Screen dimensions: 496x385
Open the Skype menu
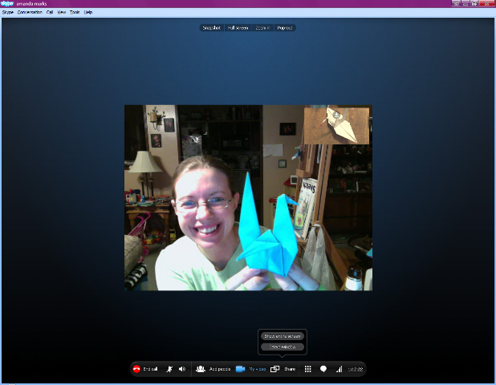point(8,12)
